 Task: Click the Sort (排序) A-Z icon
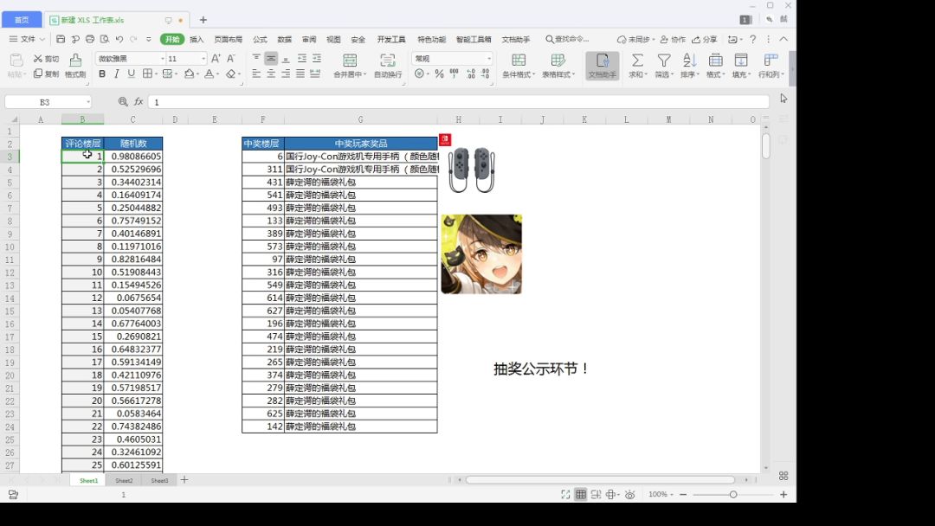coord(689,60)
